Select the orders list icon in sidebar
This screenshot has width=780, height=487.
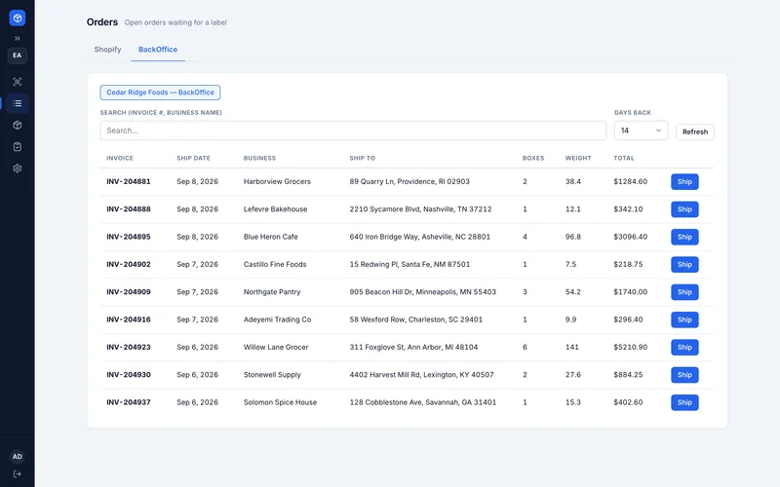click(x=18, y=103)
